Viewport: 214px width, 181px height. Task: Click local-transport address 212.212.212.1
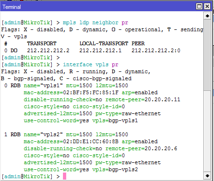(x=100, y=50)
